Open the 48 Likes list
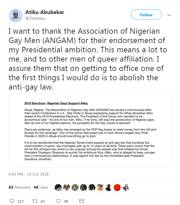The width and height of the screenshot is (180, 205). pos(40,188)
